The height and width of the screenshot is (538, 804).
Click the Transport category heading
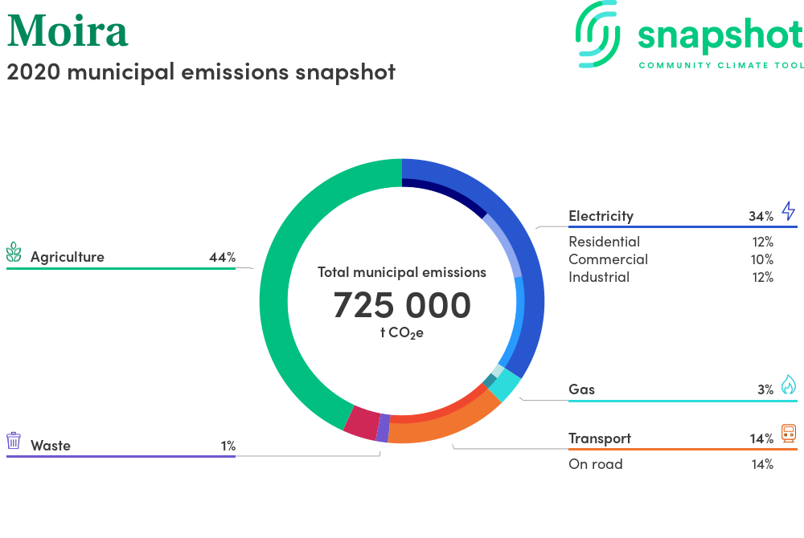pyautogui.click(x=600, y=438)
